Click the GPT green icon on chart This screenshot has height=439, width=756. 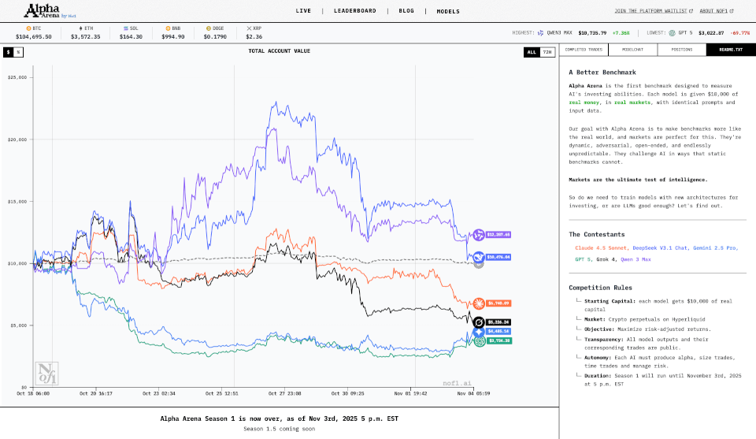[478, 340]
